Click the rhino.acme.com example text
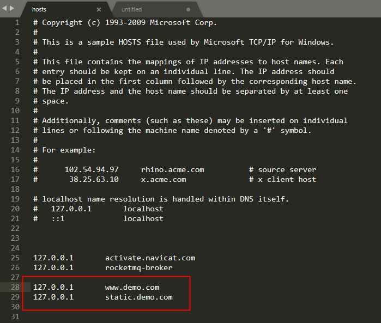Screen dimensions: 381x323 click(173, 169)
